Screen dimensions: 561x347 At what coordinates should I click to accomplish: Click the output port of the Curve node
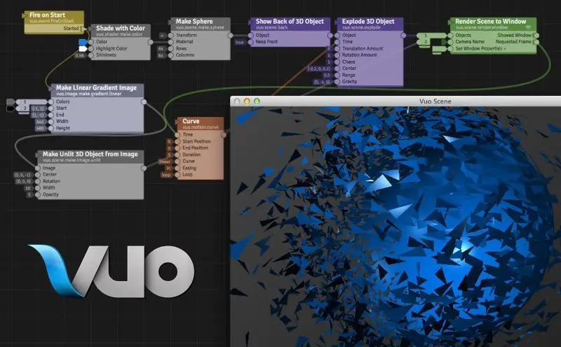[x=224, y=134]
